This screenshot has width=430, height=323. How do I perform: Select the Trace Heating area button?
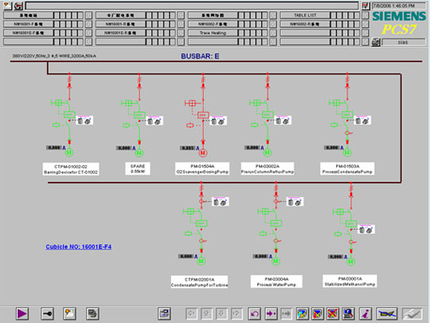[x=213, y=33]
